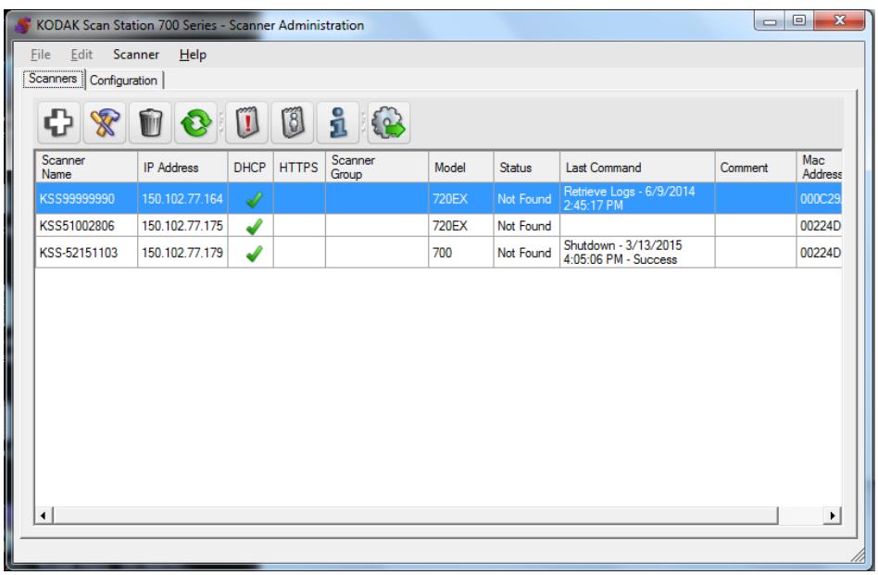Viewport: 878px width, 575px height.
Task: Click Not Found status for KSS-52151103
Action: tap(525, 253)
